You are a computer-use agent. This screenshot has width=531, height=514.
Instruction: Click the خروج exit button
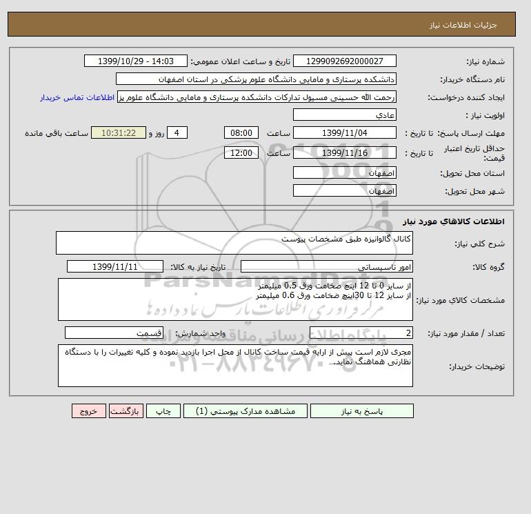[x=89, y=411]
